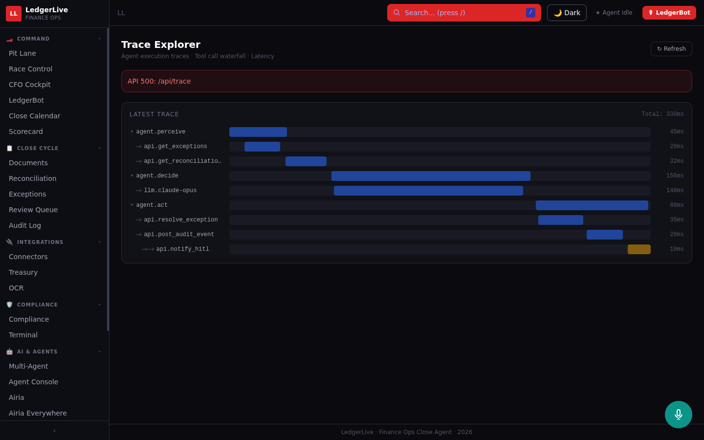Click the slash shortcut badge in search

[530, 13]
